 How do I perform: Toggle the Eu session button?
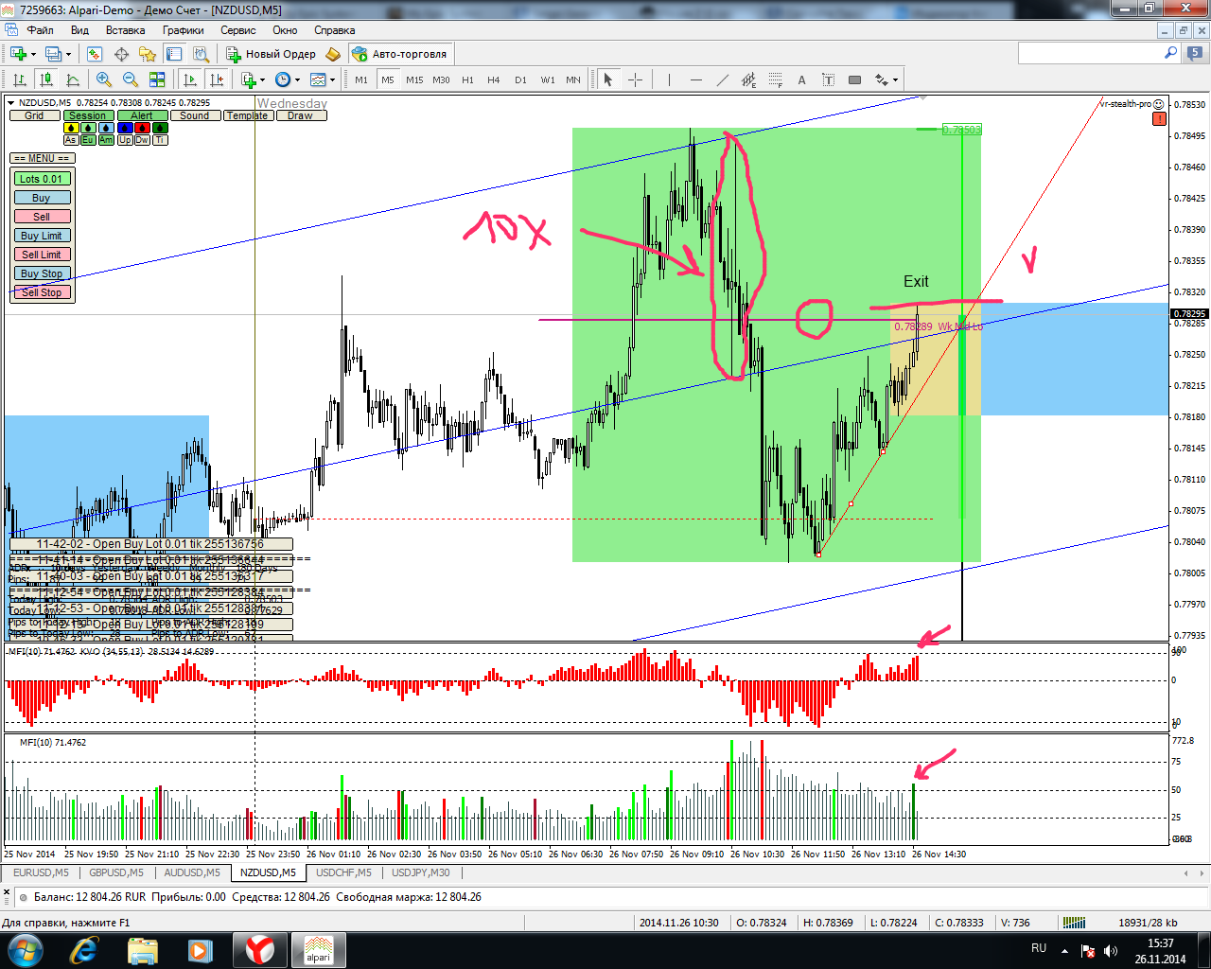[88, 140]
